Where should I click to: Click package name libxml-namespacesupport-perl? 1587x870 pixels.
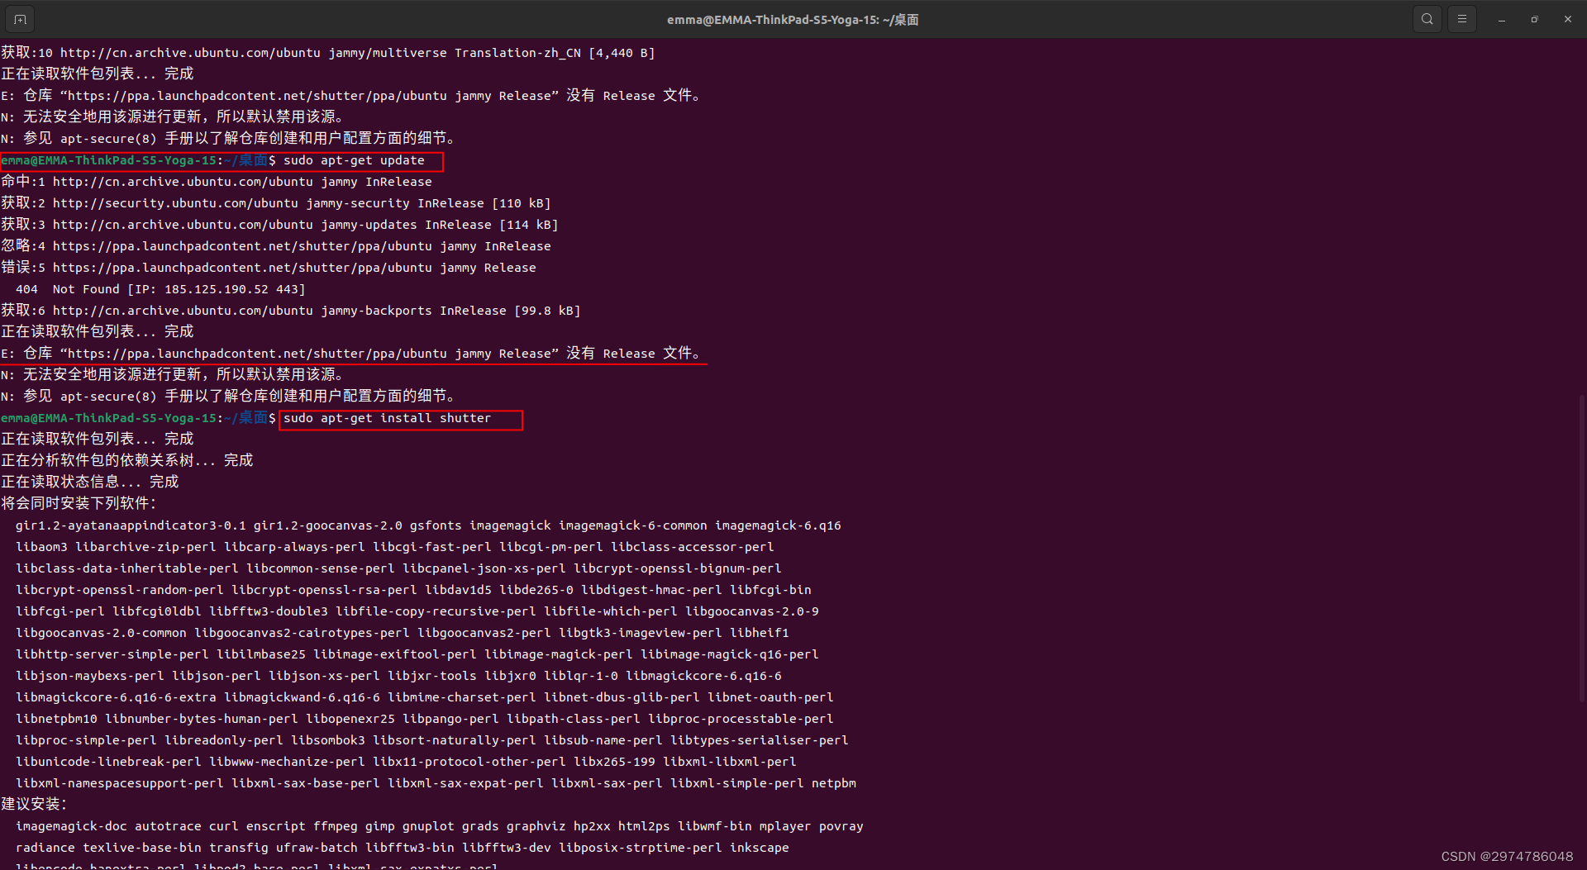click(x=119, y=783)
